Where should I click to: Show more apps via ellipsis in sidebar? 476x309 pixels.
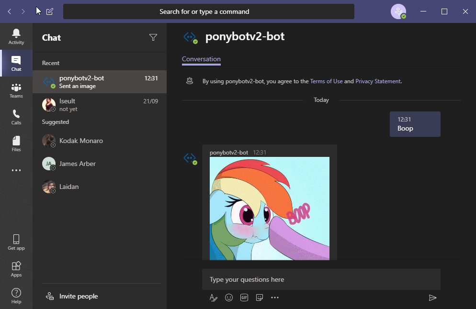16,170
